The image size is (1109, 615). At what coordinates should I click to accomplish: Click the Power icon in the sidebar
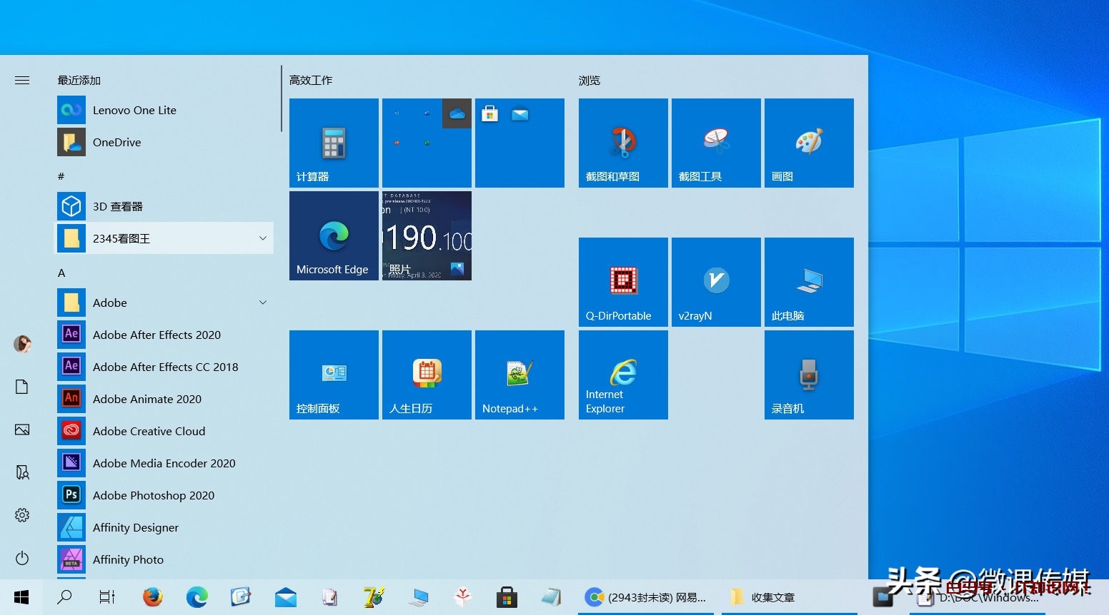(22, 558)
